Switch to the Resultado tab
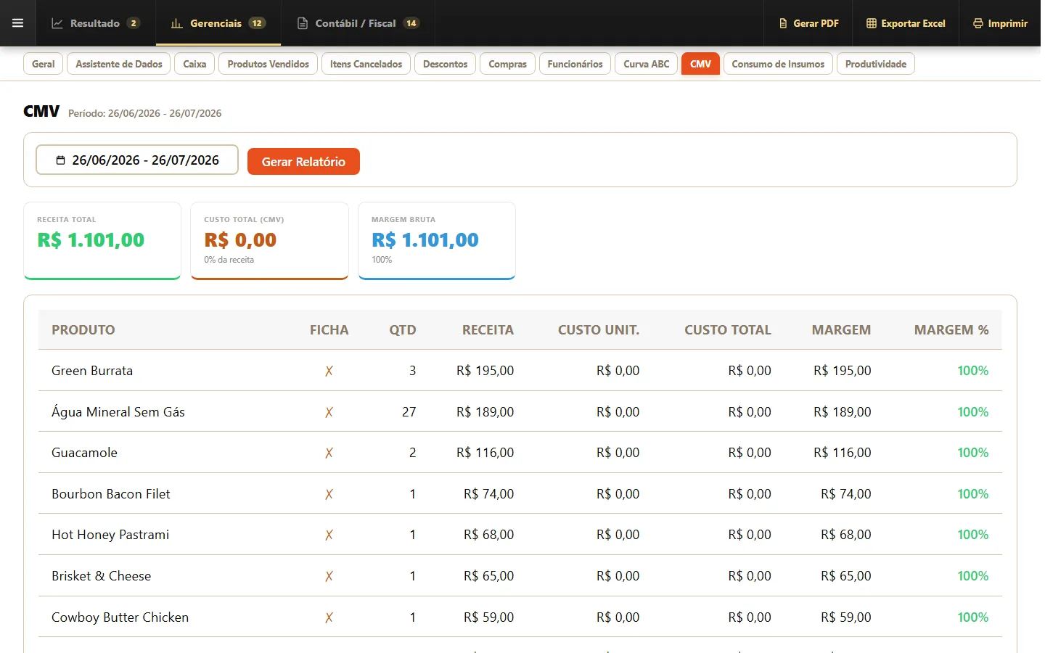1045x653 pixels. click(96, 23)
